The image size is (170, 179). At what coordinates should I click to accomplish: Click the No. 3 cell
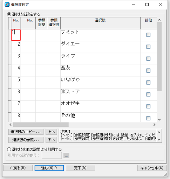(16, 59)
